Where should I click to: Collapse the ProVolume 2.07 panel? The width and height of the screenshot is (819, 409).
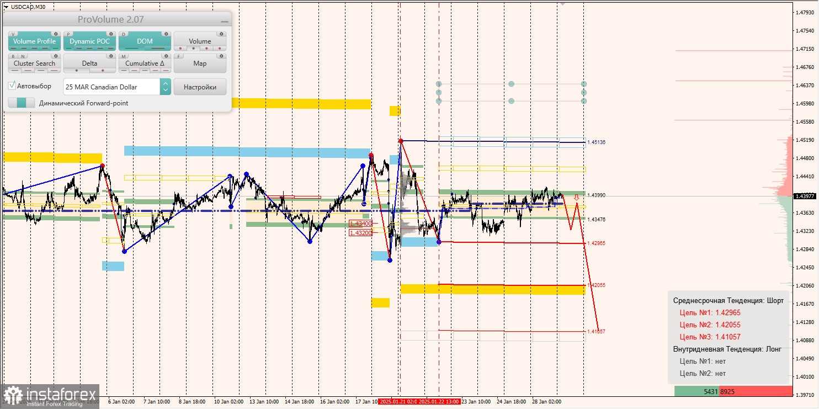pyautogui.click(x=224, y=20)
